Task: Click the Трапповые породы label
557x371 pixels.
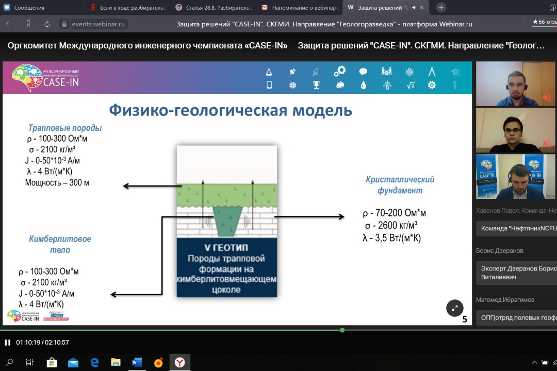Action: tap(65, 128)
